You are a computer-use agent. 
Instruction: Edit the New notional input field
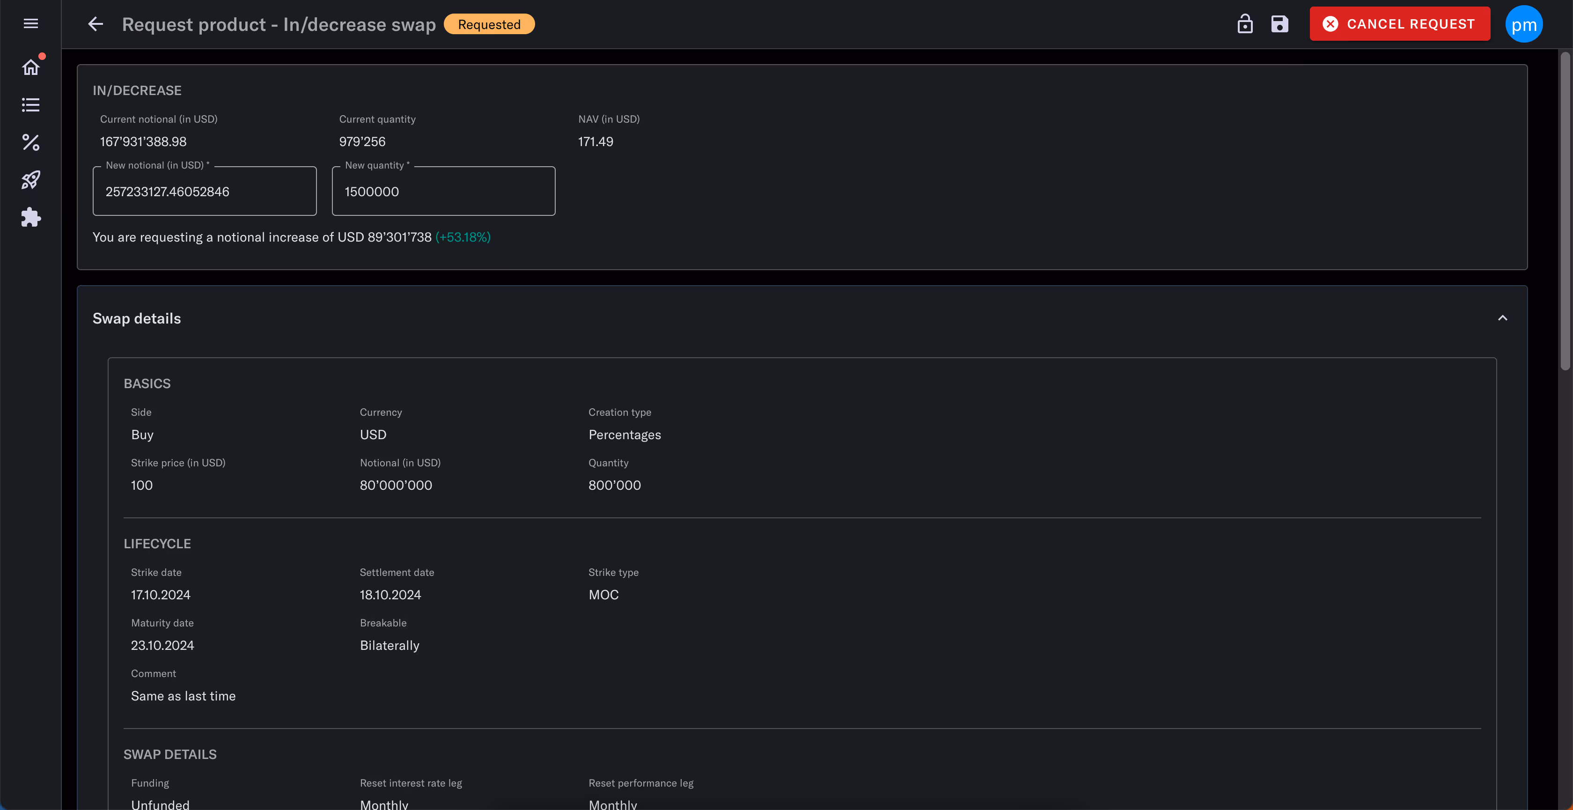[205, 191]
